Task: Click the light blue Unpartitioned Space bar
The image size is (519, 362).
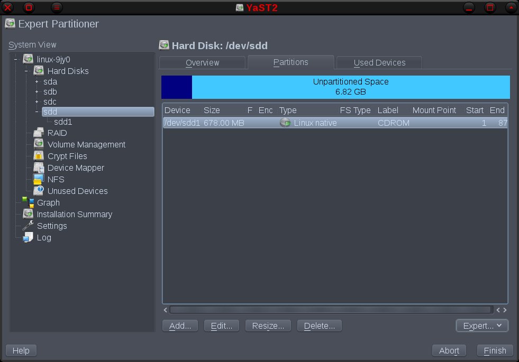Action: (x=351, y=87)
